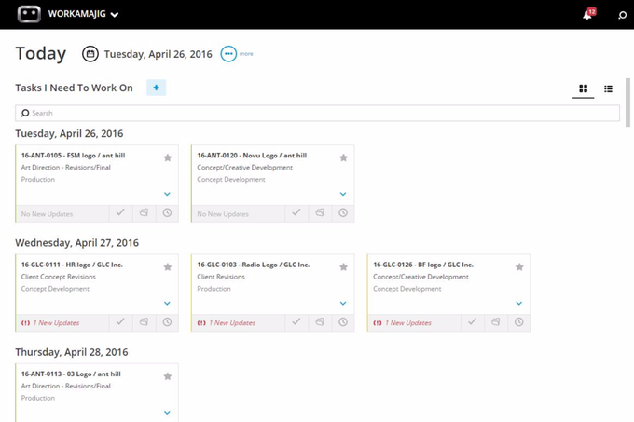
Task: Switch to list view
Action: (x=608, y=88)
